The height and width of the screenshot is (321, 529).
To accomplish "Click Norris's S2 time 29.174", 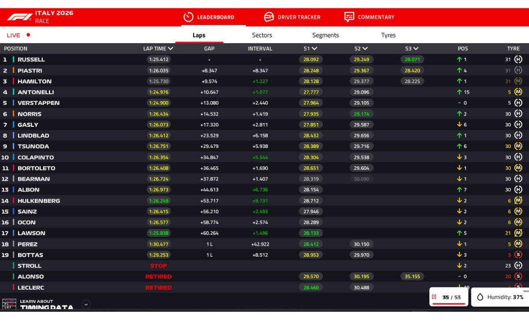I will pos(361,114).
